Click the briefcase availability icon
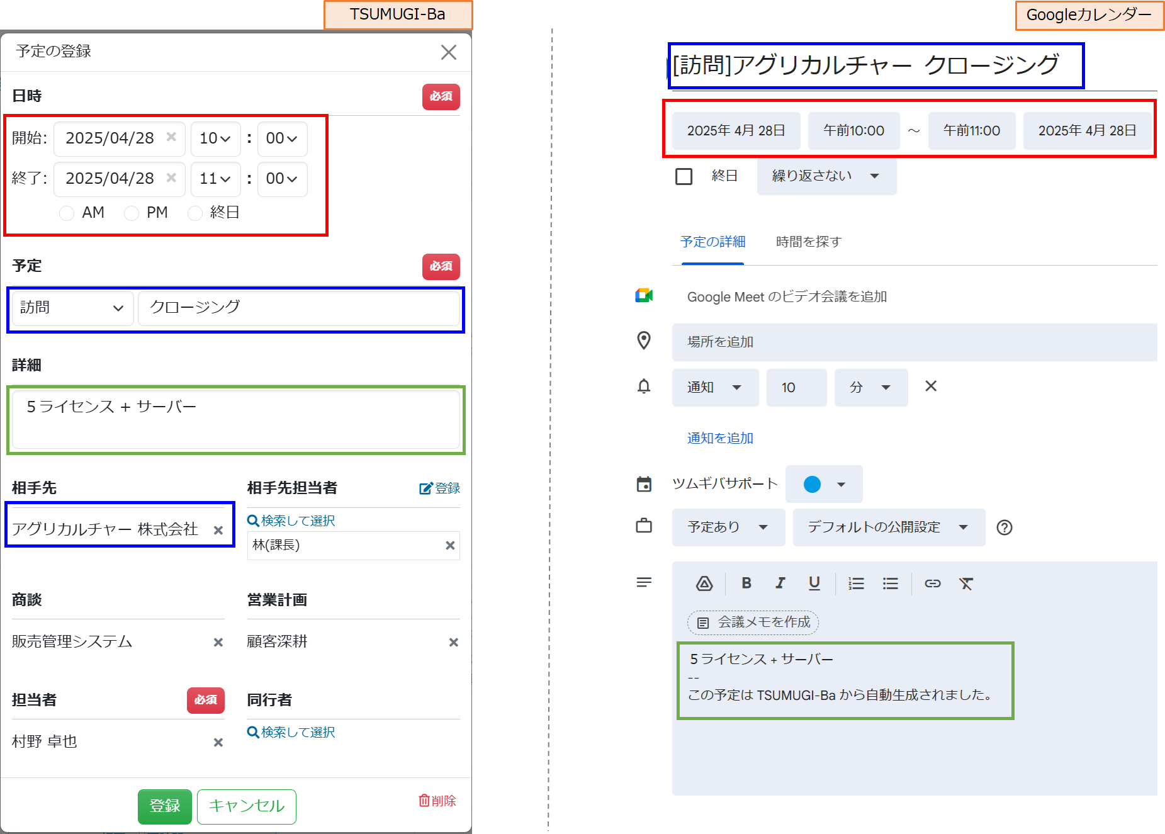Image resolution: width=1165 pixels, height=834 pixels. click(644, 526)
